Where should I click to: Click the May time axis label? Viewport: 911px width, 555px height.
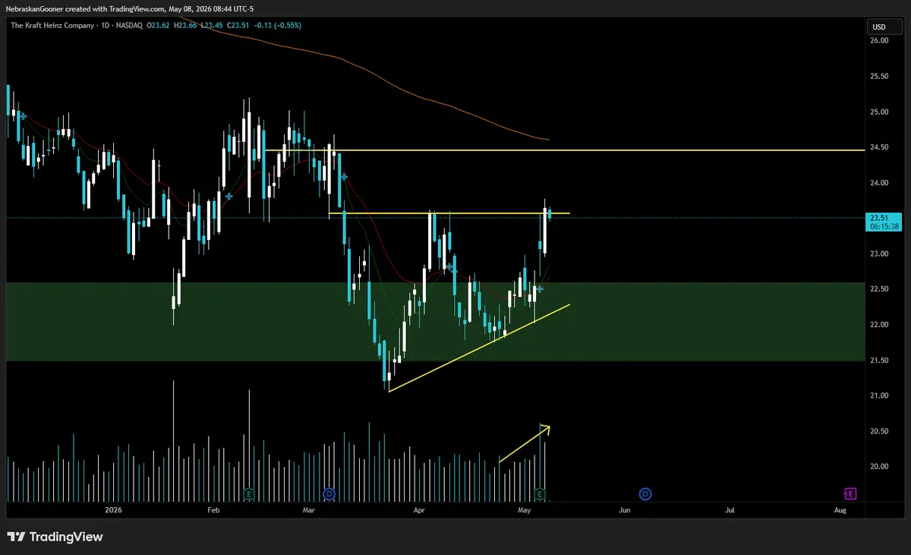[524, 511]
